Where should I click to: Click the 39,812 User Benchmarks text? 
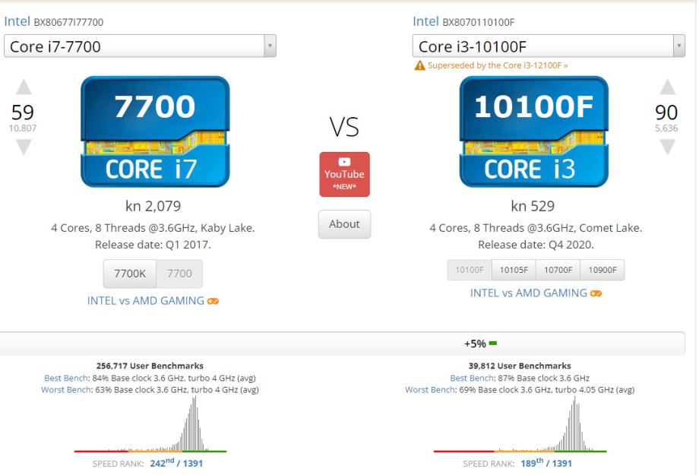click(520, 366)
